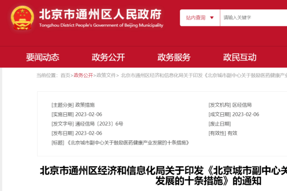Click the national emblem logo

[22, 18]
